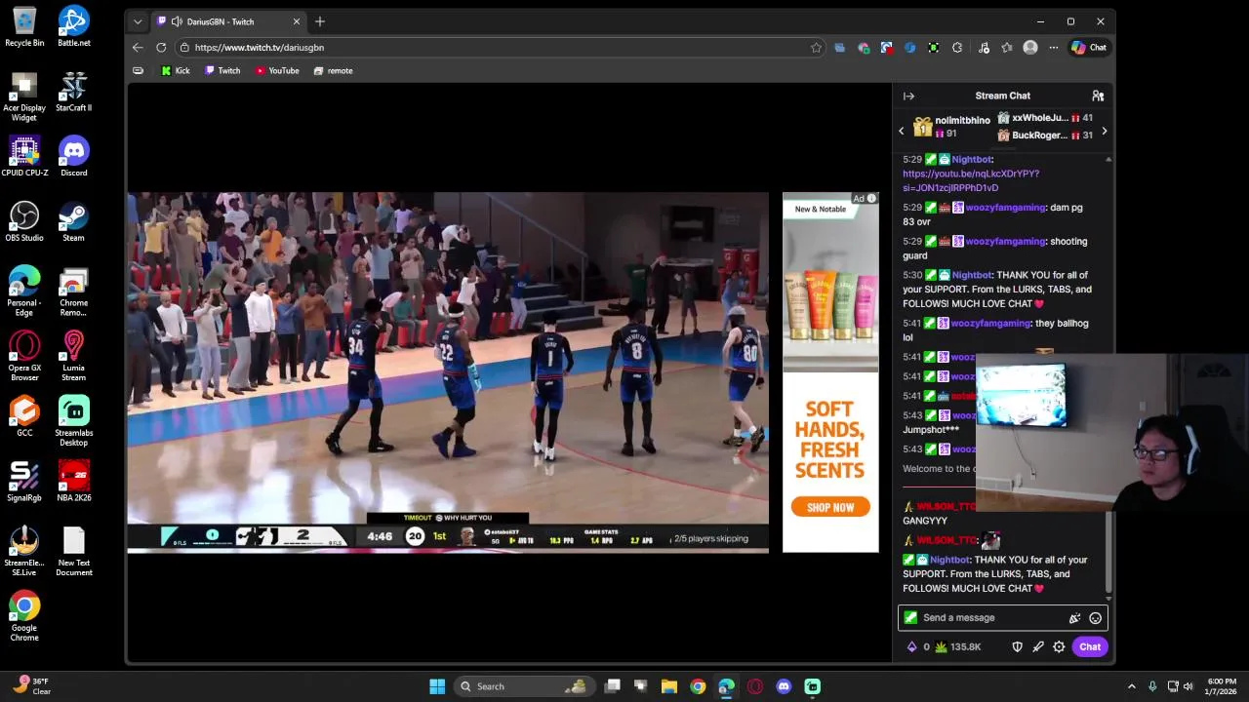Image resolution: width=1249 pixels, height=702 pixels.
Task: Open the chat identity badge in message box
Action: point(910,617)
